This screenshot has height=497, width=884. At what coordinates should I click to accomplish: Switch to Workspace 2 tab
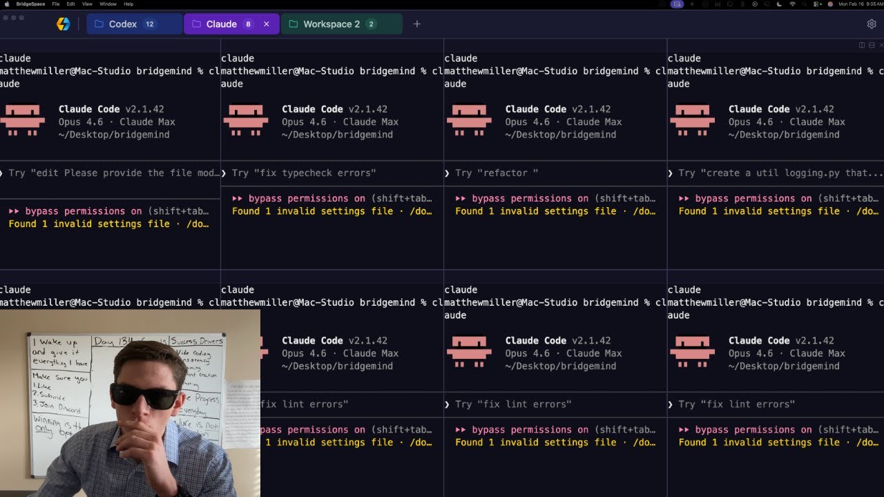(342, 24)
